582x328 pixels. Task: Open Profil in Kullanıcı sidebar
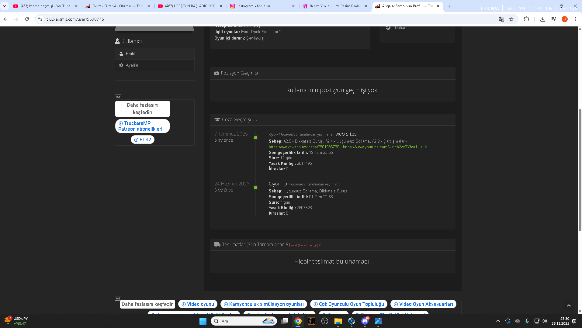click(x=155, y=54)
